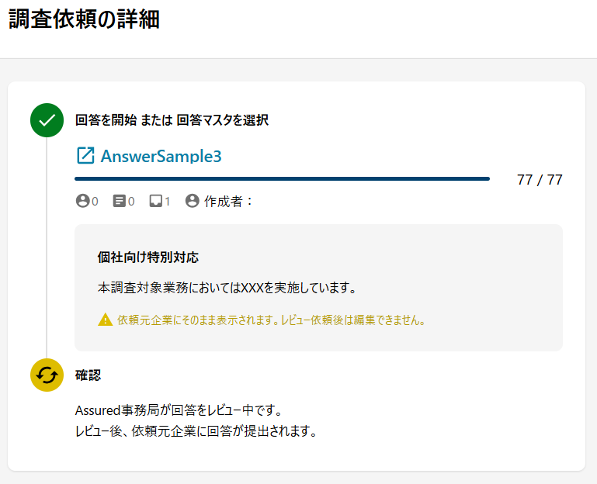This screenshot has height=484, width=597.
Task: Click the green checkmark step icon
Action: (x=47, y=120)
